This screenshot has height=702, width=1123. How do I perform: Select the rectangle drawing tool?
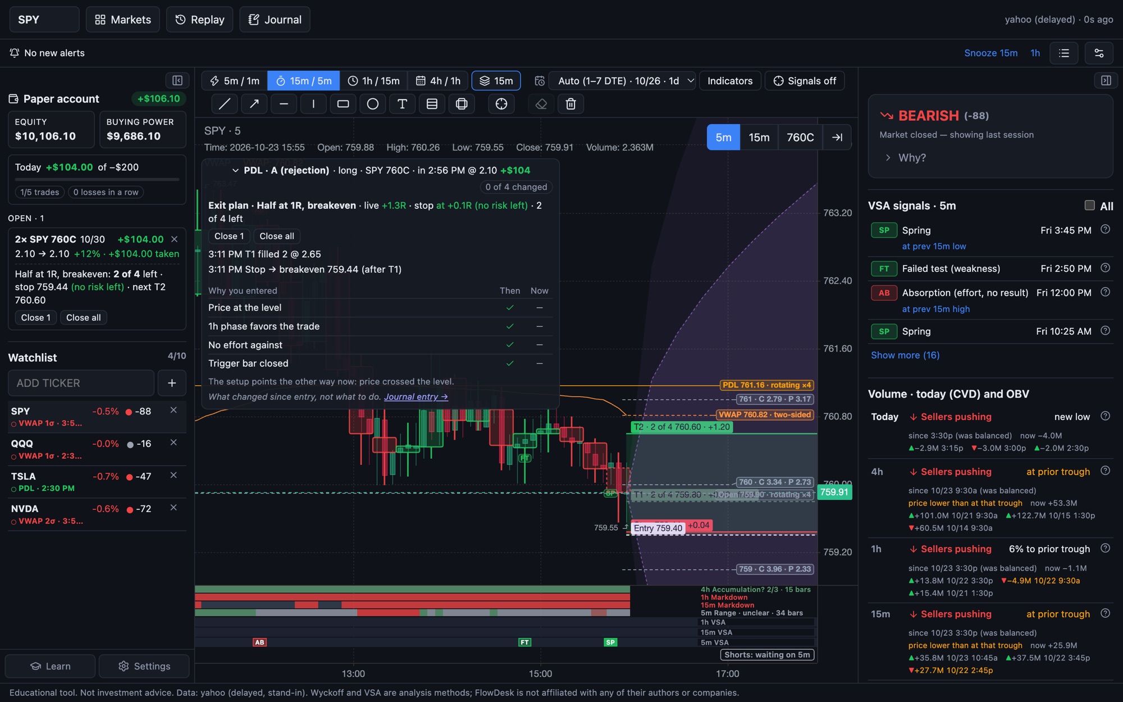[343, 104]
